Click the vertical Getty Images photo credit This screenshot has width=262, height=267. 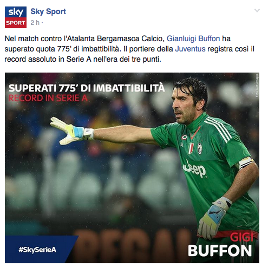[257, 86]
